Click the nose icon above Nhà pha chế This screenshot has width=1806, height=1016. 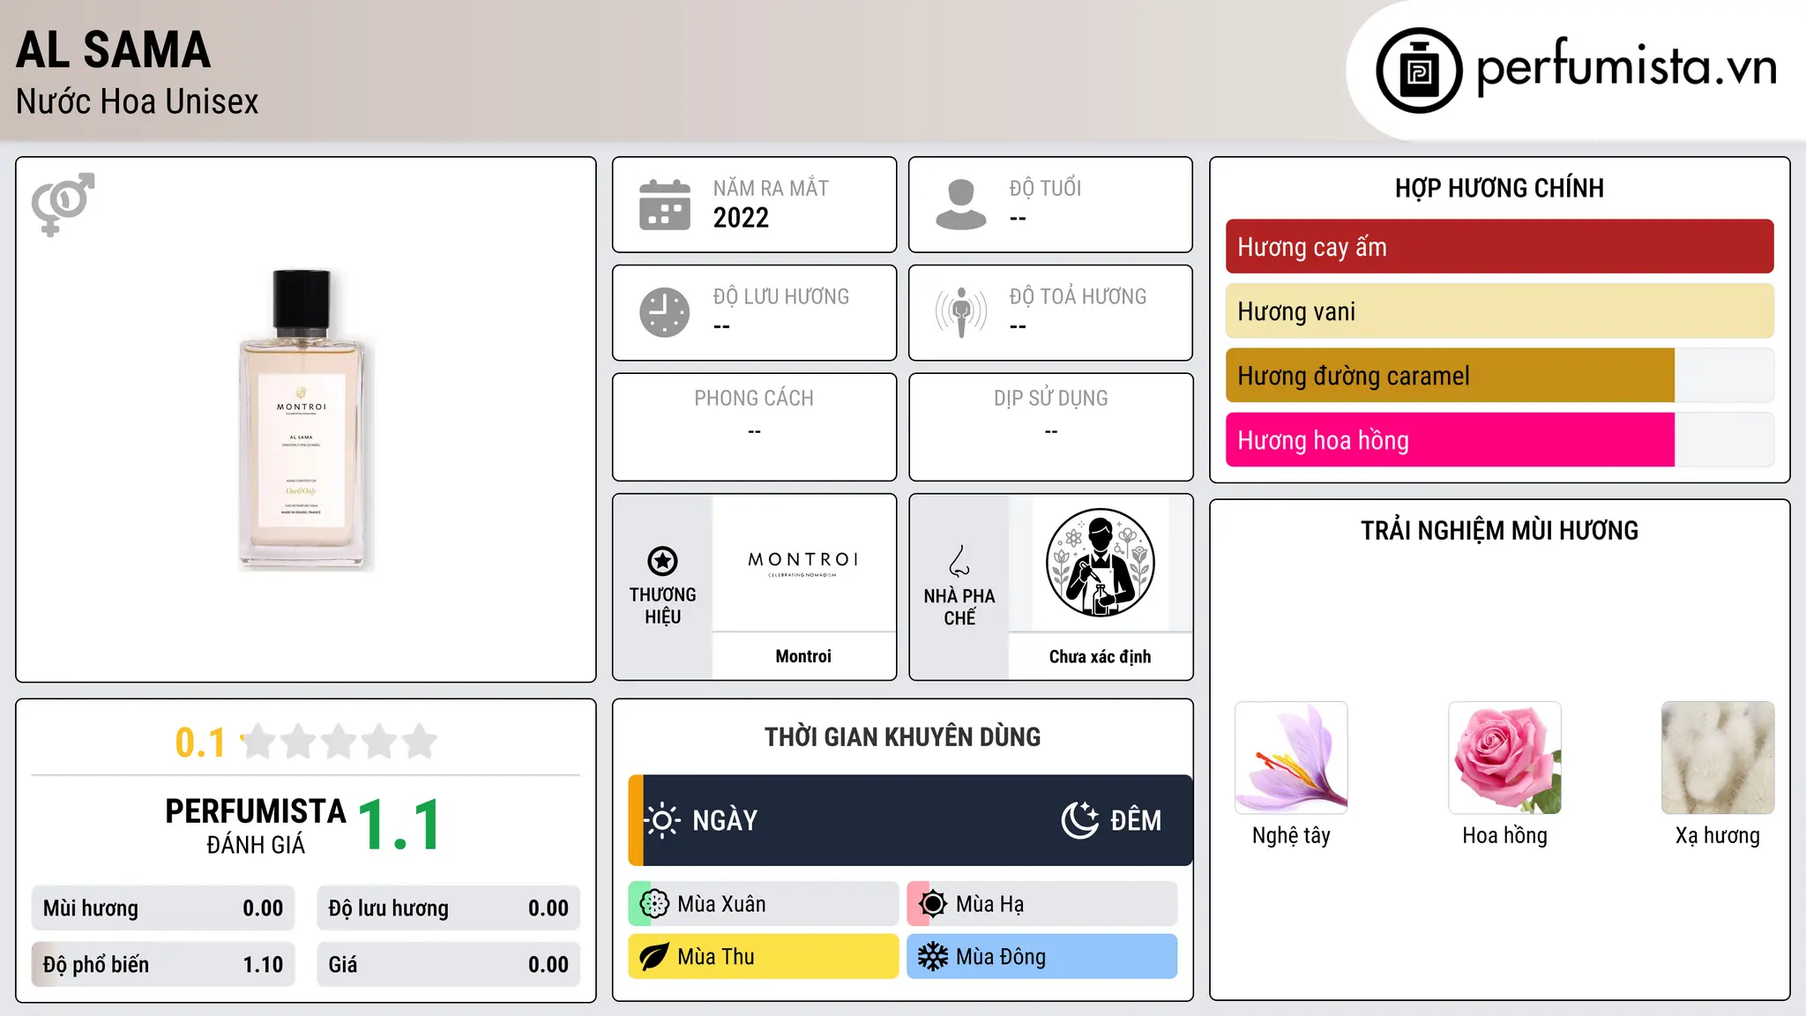(x=959, y=561)
